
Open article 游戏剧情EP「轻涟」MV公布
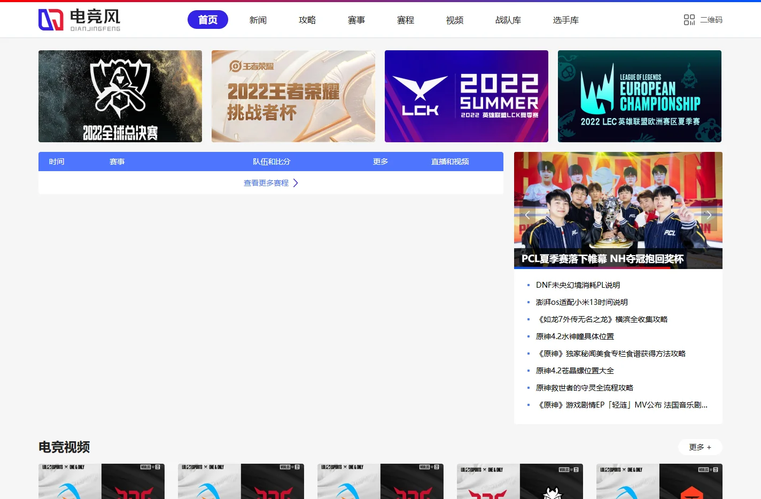(622, 405)
